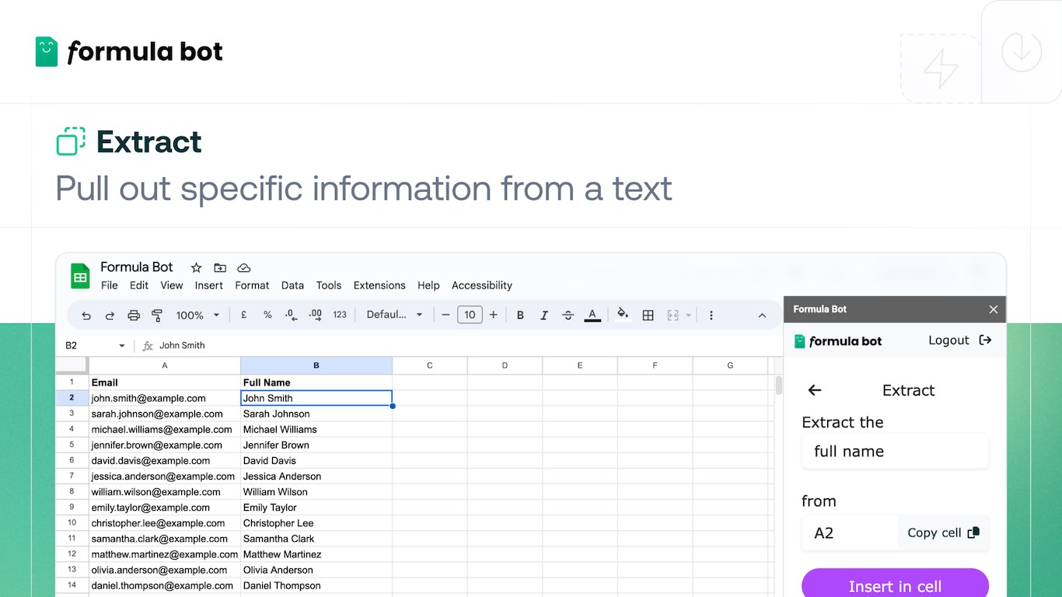Open the Data menu

pyautogui.click(x=292, y=285)
